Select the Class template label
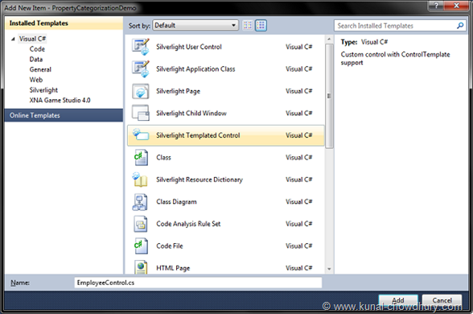 click(x=163, y=157)
